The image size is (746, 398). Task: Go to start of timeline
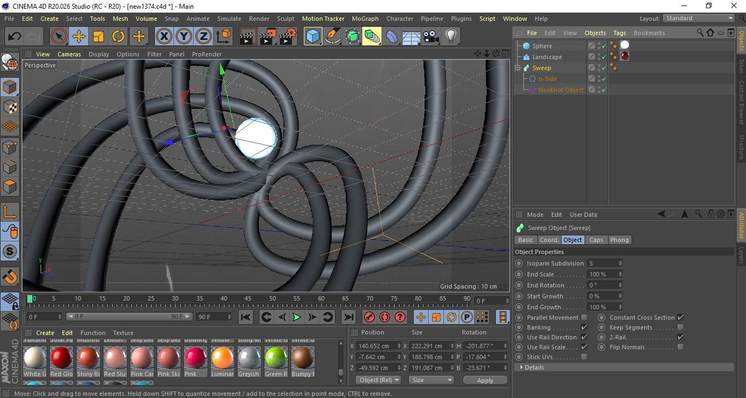pos(246,317)
